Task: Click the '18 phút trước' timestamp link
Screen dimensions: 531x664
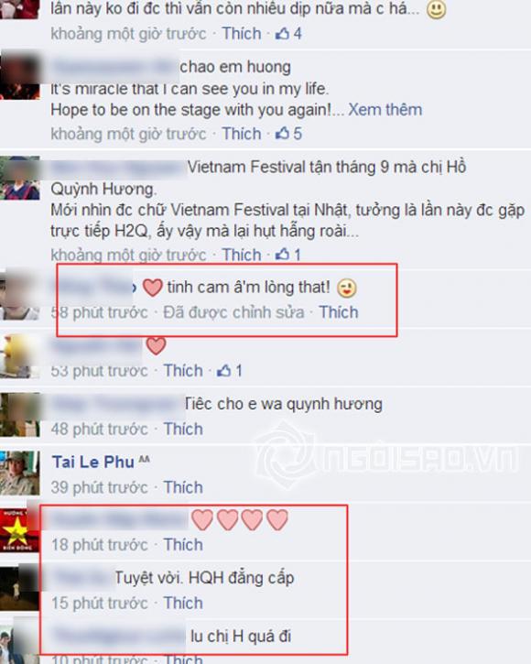Action: click(100, 545)
